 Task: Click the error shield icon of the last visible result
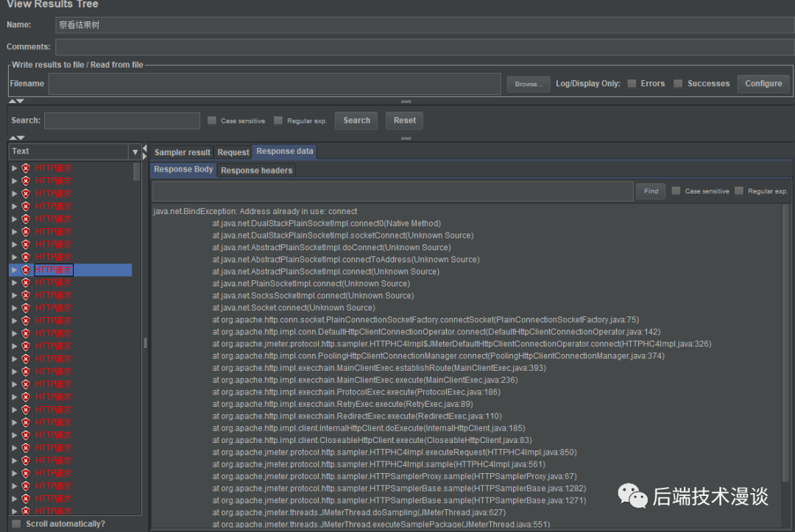(x=26, y=511)
